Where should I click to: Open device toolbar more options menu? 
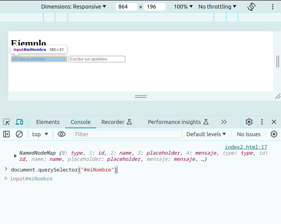pos(273,7)
